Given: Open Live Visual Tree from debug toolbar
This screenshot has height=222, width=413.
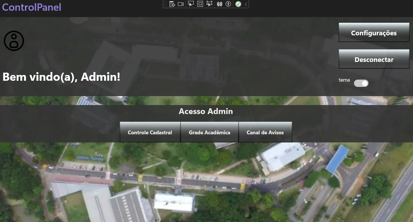Looking at the screenshot, I should pyautogui.click(x=172, y=4).
